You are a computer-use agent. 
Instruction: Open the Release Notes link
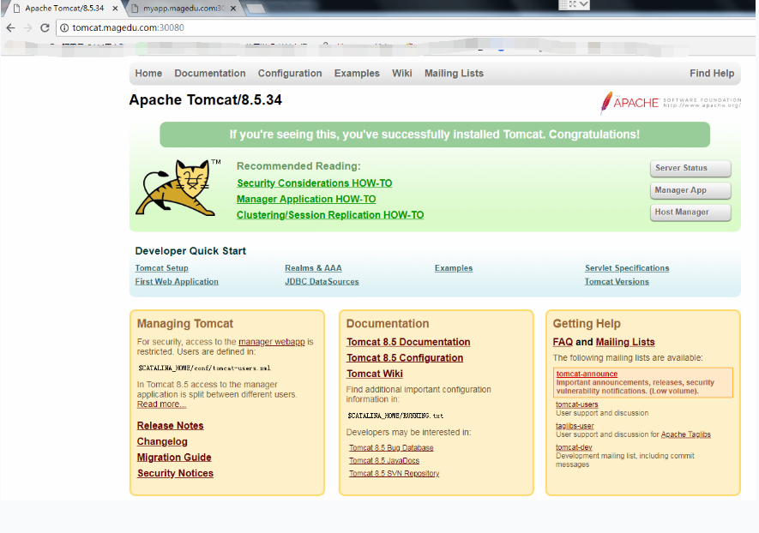pos(170,426)
